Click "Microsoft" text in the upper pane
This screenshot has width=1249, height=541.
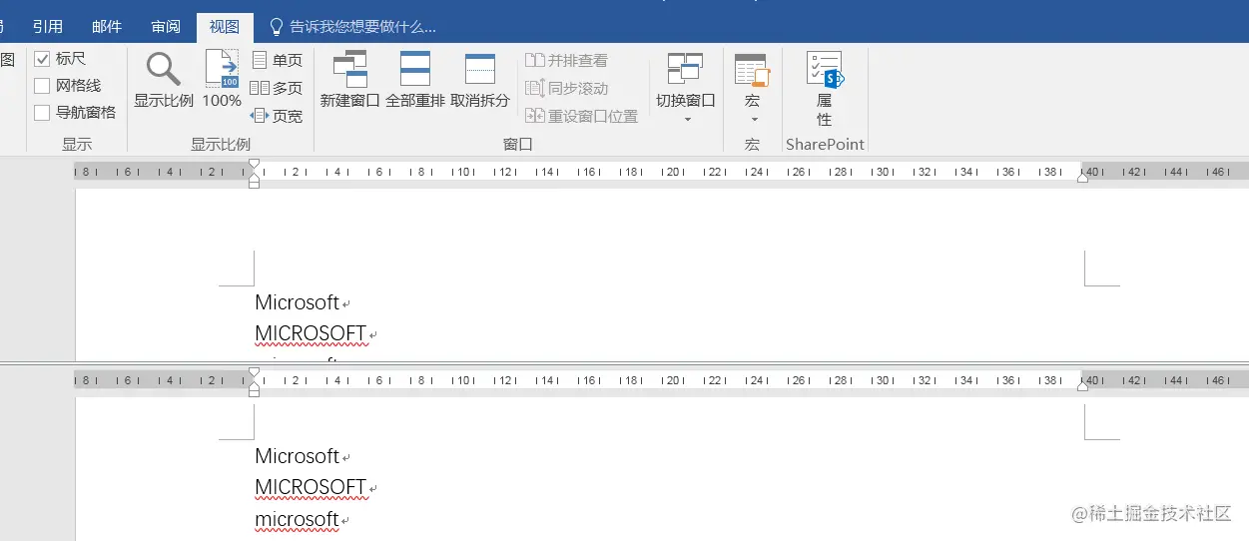coord(297,302)
